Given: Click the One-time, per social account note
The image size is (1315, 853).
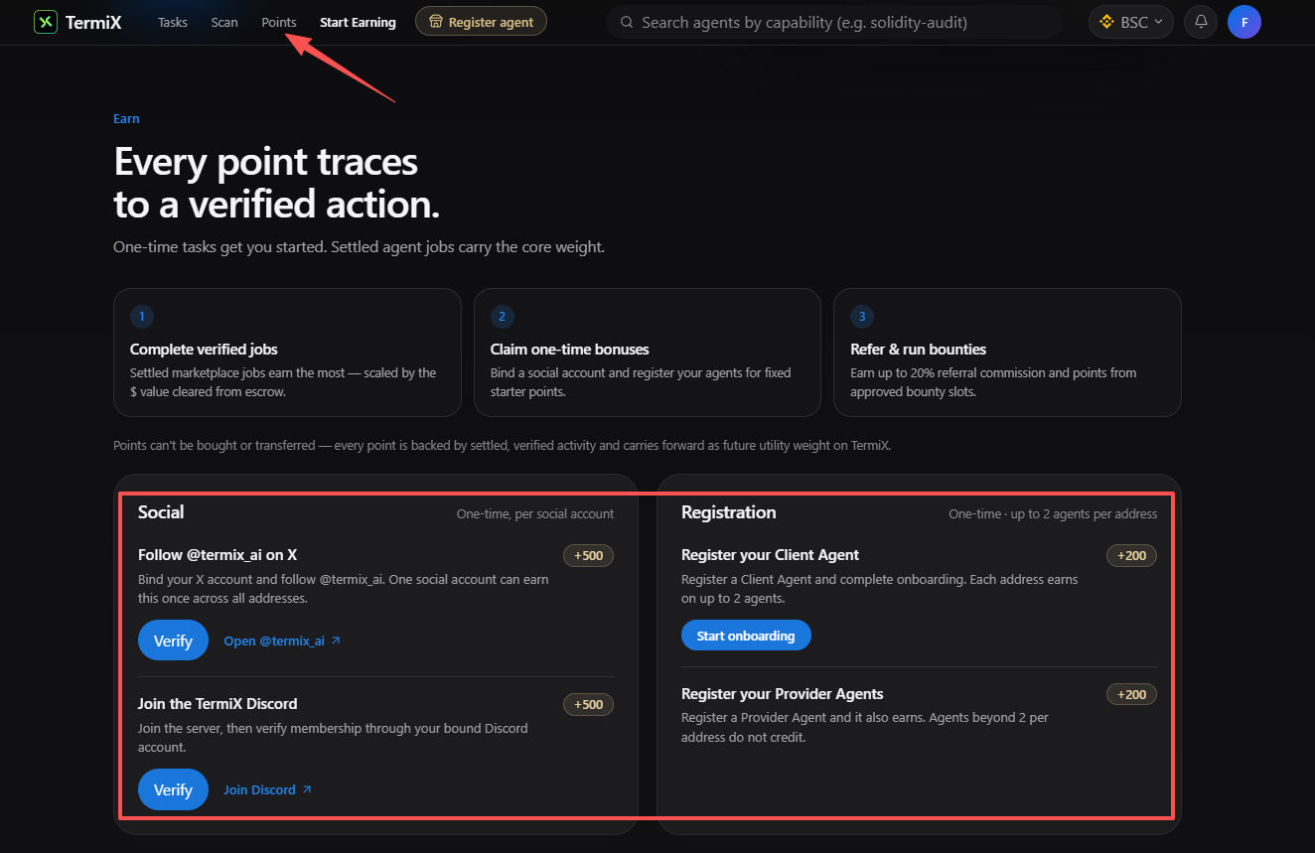Looking at the screenshot, I should click(535, 514).
